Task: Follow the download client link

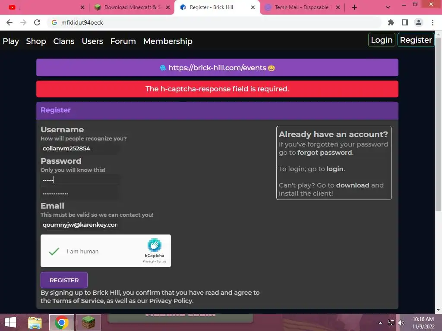Action: (353, 185)
